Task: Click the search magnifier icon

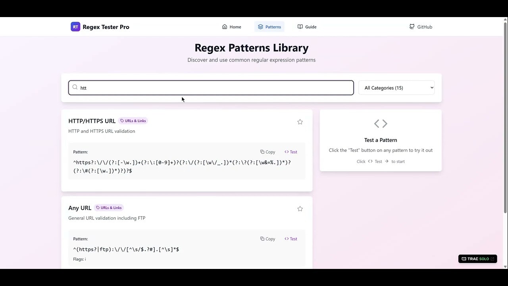Action: point(75,87)
